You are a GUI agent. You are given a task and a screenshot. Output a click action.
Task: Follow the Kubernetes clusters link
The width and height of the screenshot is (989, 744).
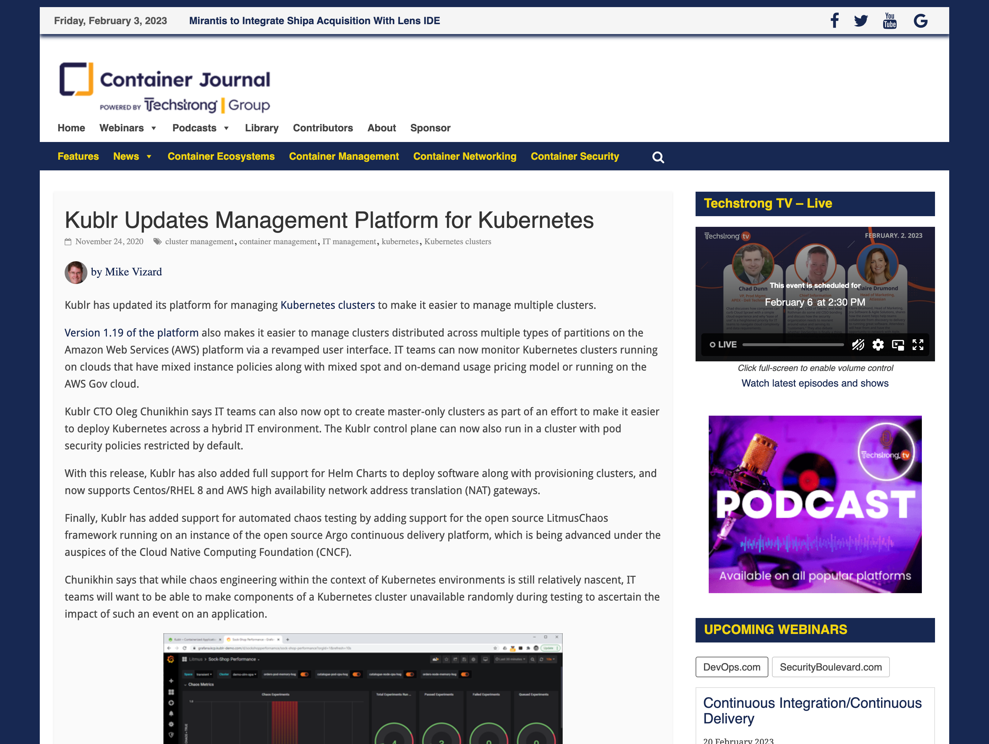(x=328, y=305)
